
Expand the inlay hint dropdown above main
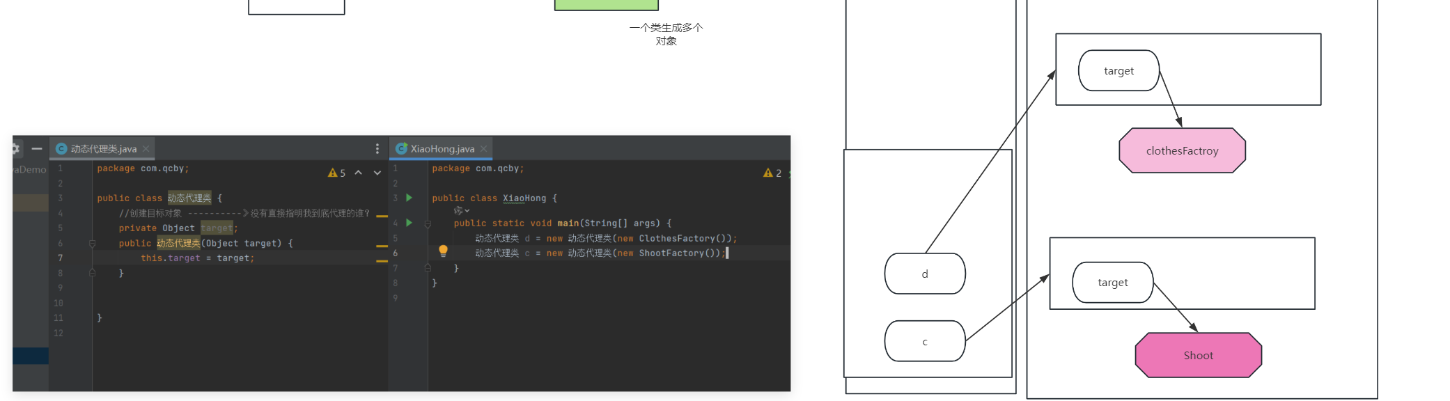[462, 210]
